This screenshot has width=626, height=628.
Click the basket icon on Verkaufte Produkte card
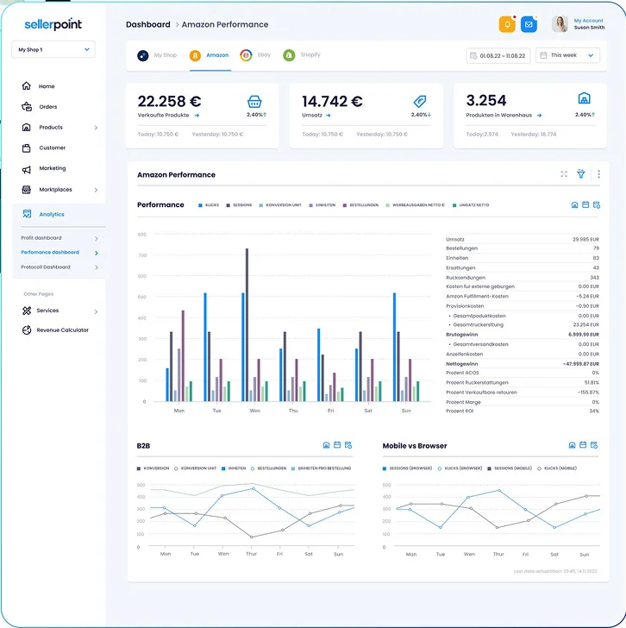click(254, 102)
